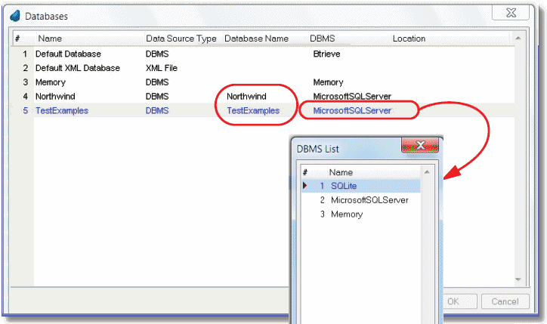Image resolution: width=547 pixels, height=324 pixels.
Task: Select the Memory database name cell
Action: click(x=51, y=82)
